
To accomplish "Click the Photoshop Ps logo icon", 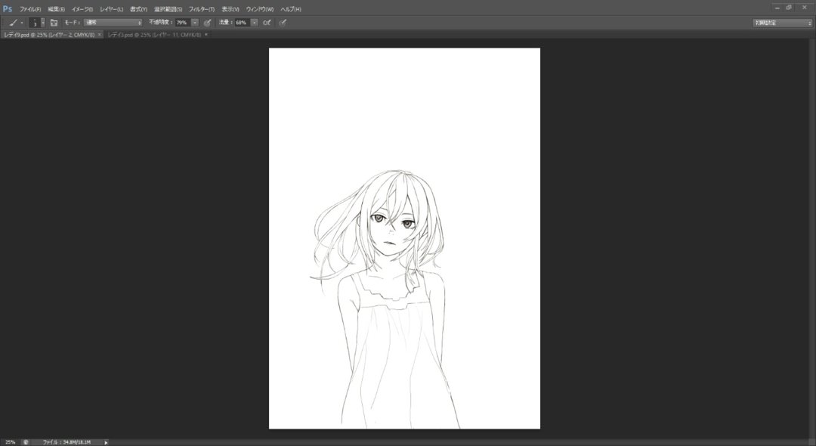I will [x=8, y=9].
